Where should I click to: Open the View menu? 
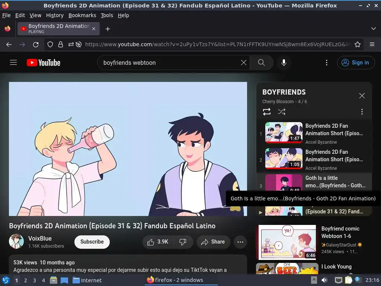35,15
